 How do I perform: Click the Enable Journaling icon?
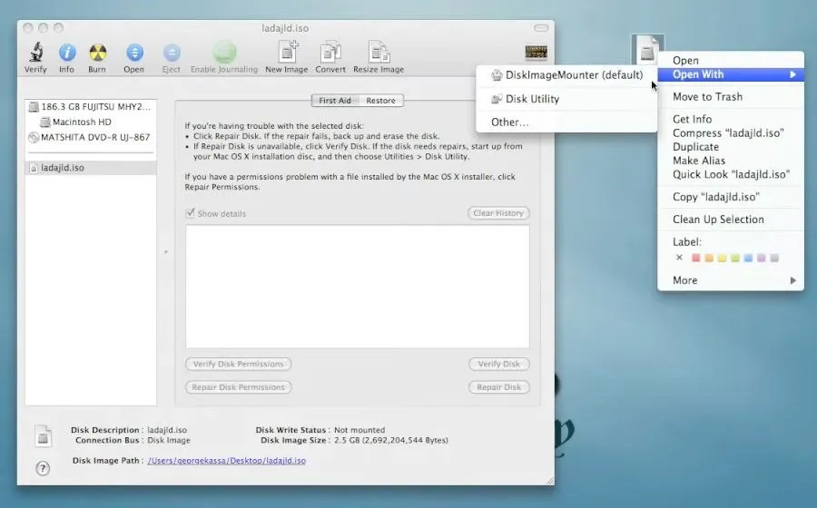(x=224, y=52)
